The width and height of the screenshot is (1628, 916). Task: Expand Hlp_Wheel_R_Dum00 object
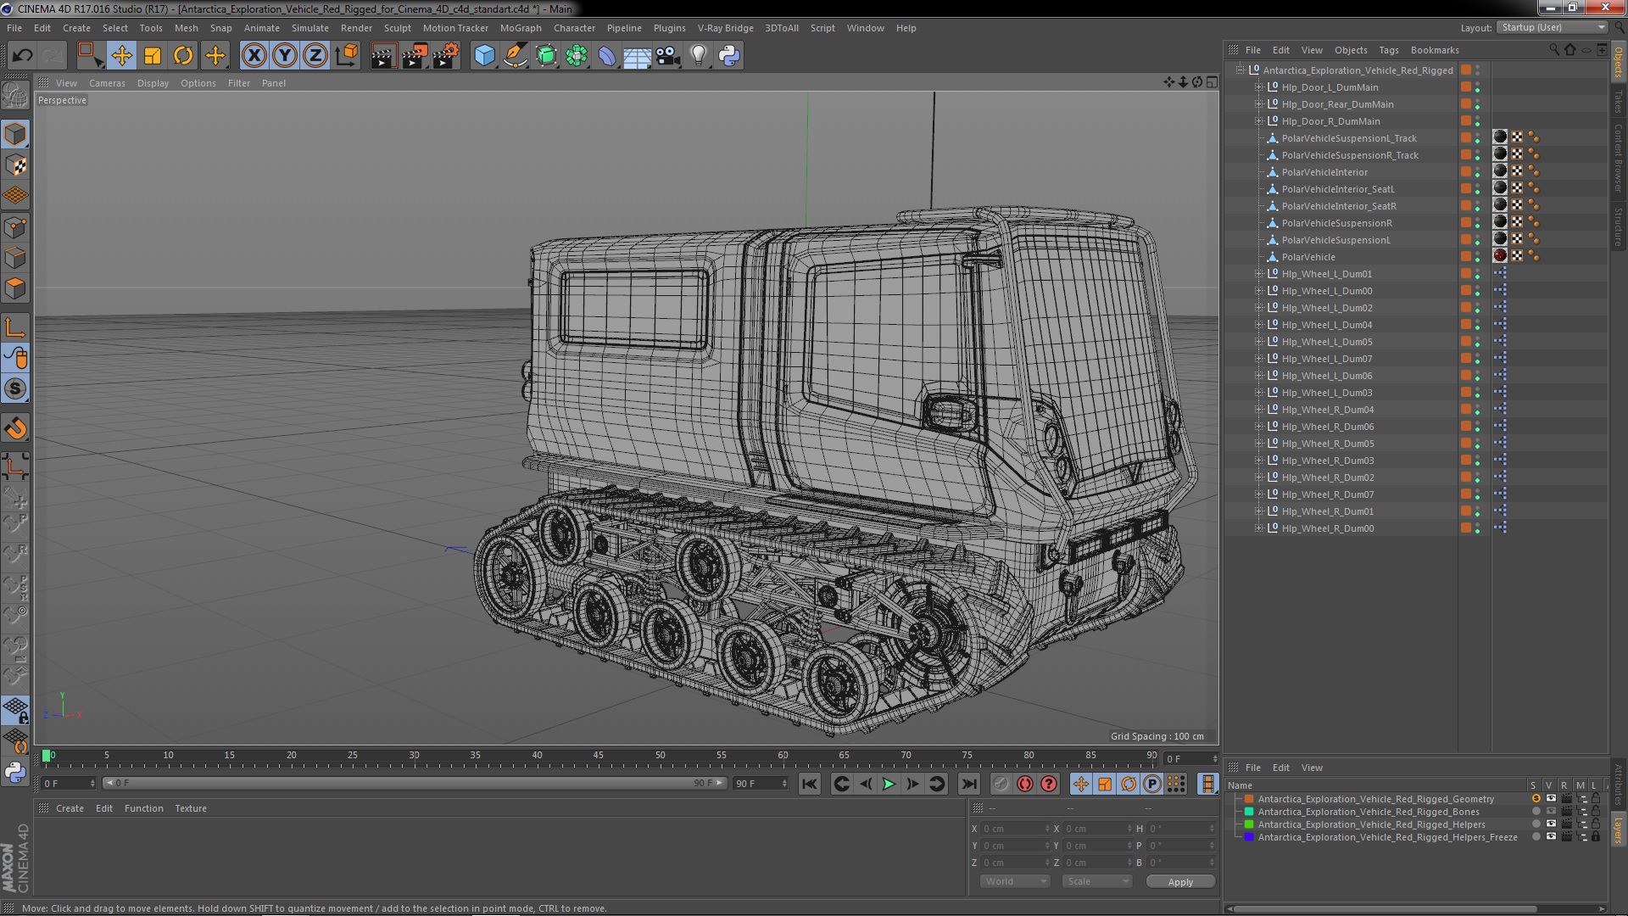[x=1258, y=528]
